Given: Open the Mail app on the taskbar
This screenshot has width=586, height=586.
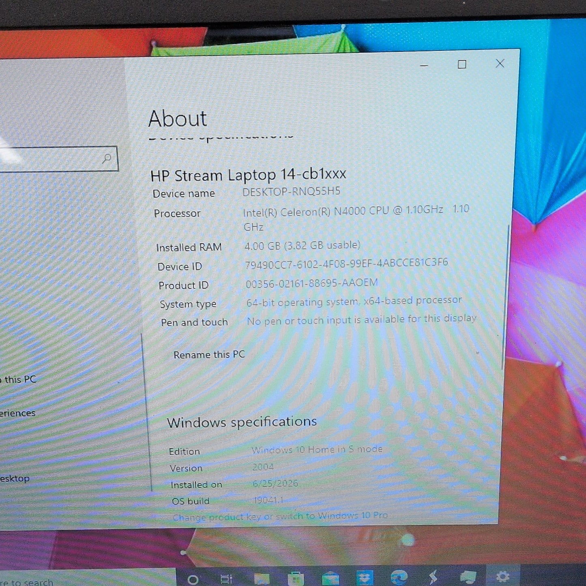Looking at the screenshot, I should point(331,578).
